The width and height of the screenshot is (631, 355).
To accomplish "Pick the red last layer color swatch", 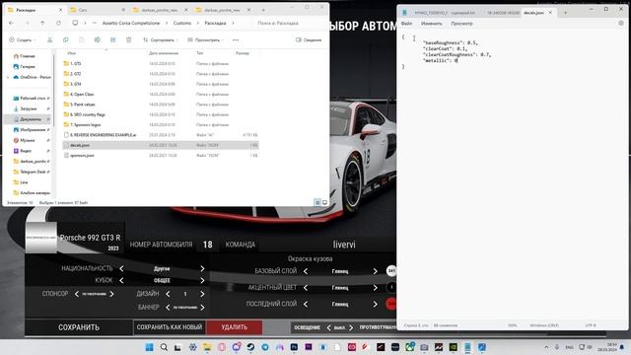I will pyautogui.click(x=391, y=304).
